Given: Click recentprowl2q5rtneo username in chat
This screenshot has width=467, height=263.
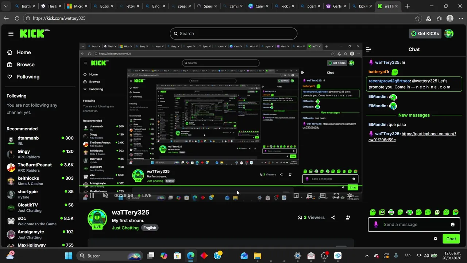Looking at the screenshot, I should [389, 81].
